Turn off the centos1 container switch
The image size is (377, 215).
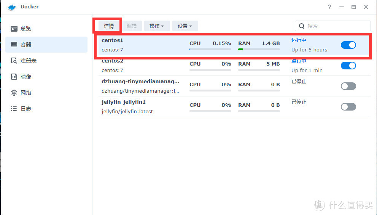(x=348, y=45)
